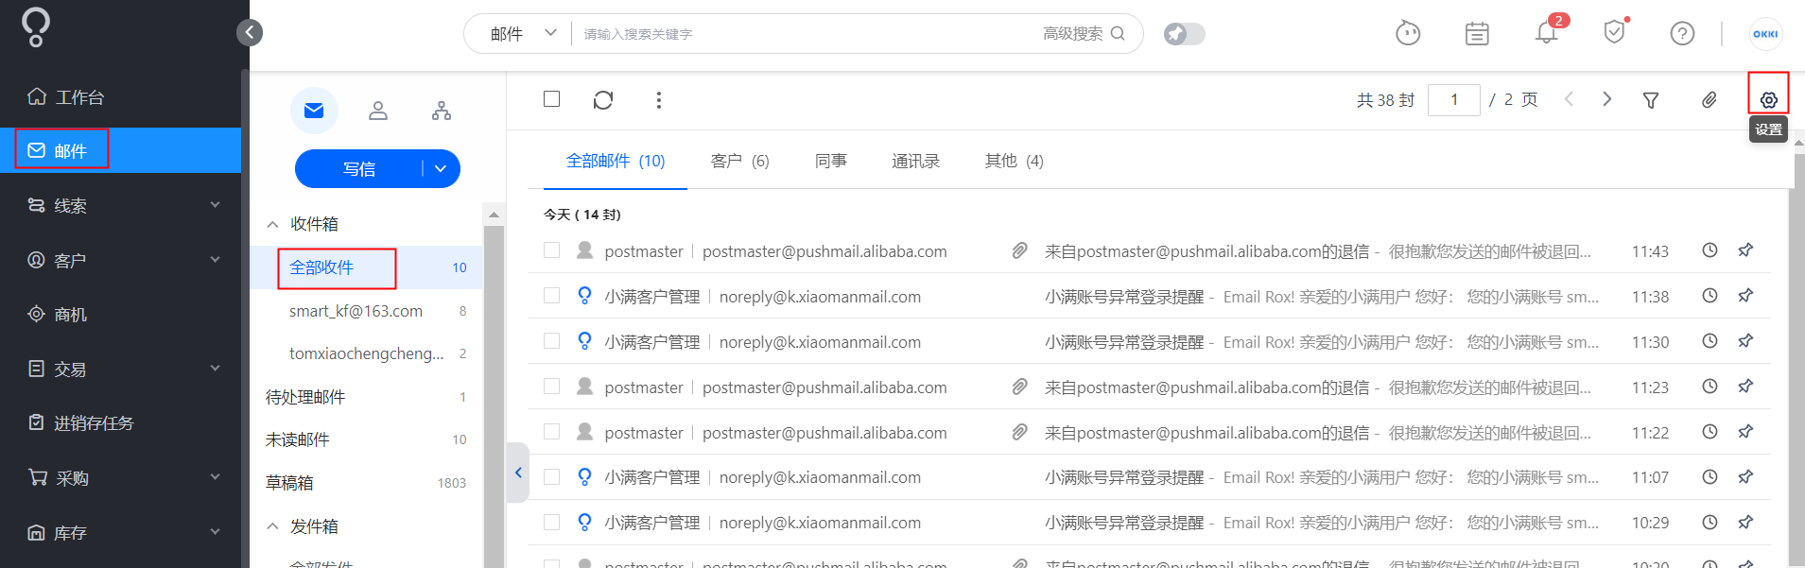Click the 写信 compose button
1805x568 pixels.
coord(359,168)
